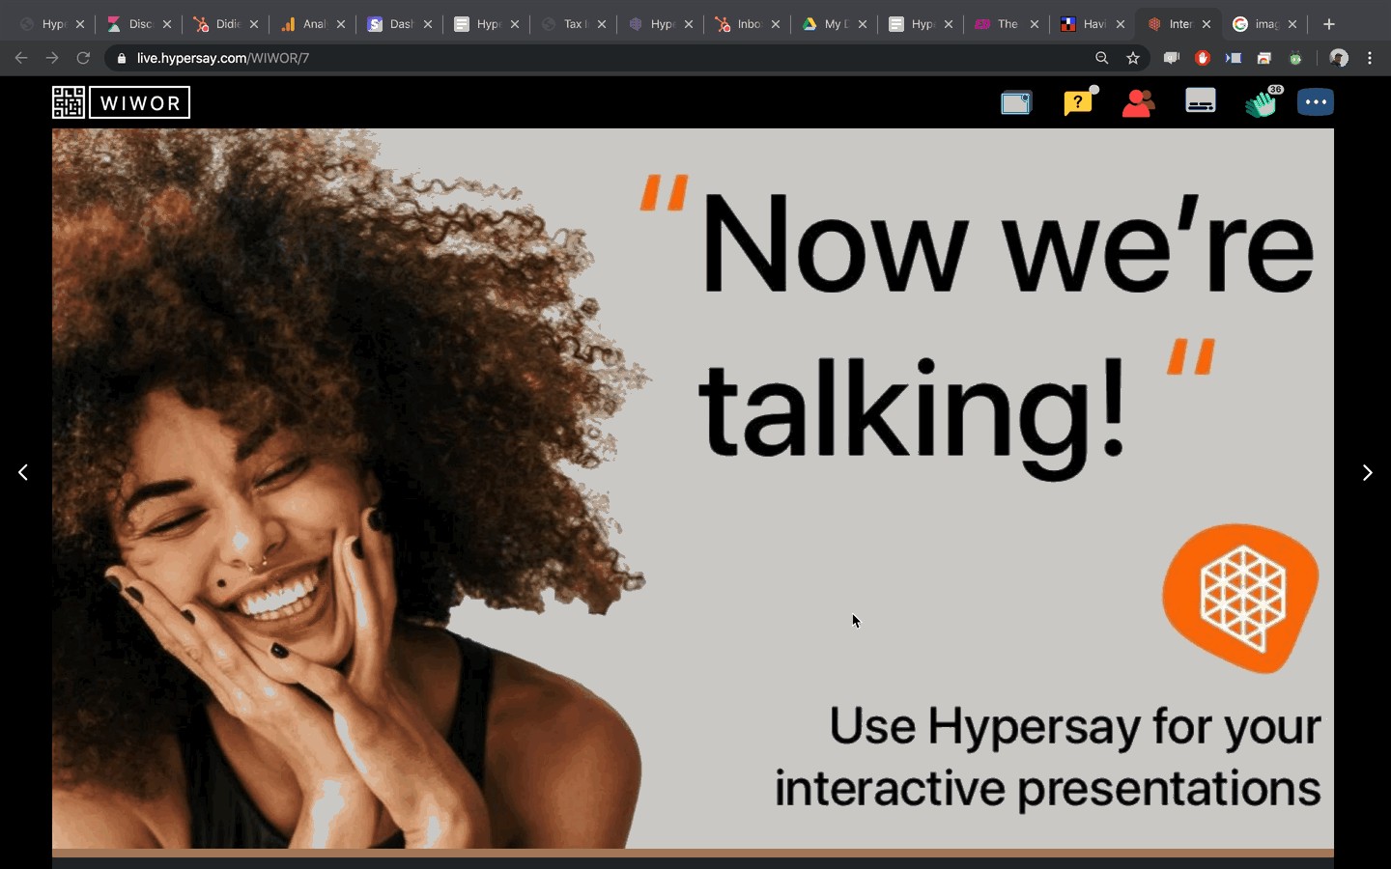The image size is (1391, 869).
Task: Open the blue three-dot more menu
Action: click(x=1316, y=102)
